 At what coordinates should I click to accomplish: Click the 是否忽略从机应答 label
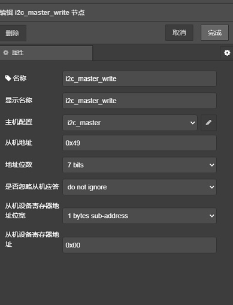pos(32,186)
